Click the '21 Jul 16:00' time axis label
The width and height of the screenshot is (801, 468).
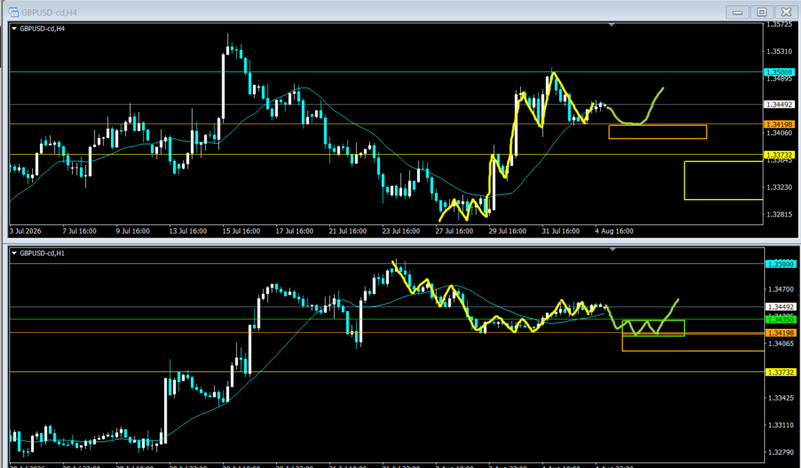pyautogui.click(x=348, y=231)
